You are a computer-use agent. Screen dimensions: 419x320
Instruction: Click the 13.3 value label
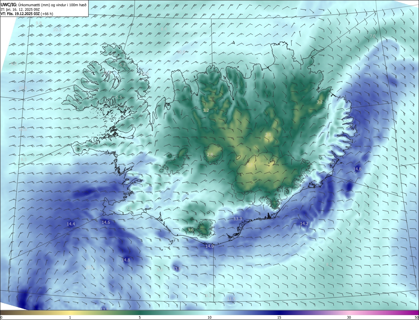(x=238, y=219)
